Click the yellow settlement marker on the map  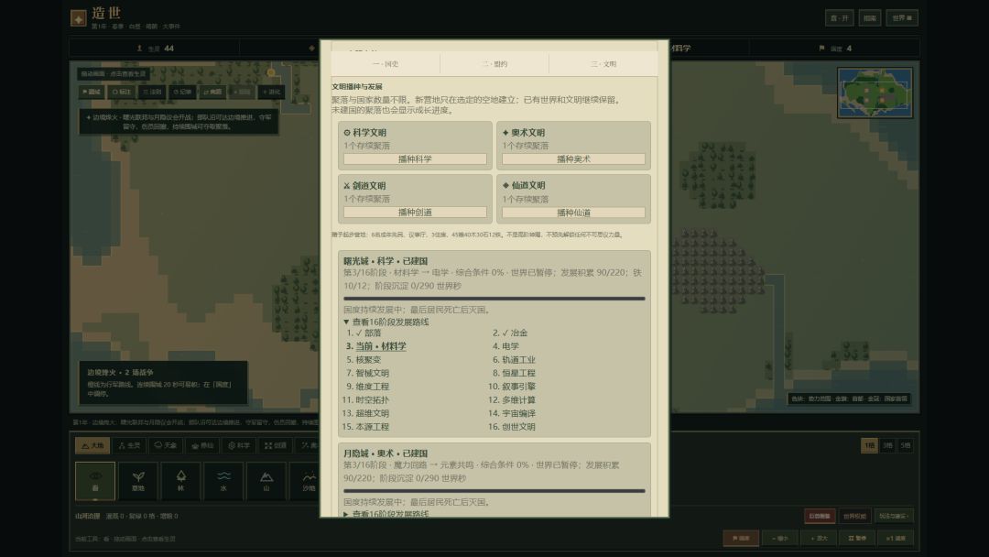click(x=270, y=72)
